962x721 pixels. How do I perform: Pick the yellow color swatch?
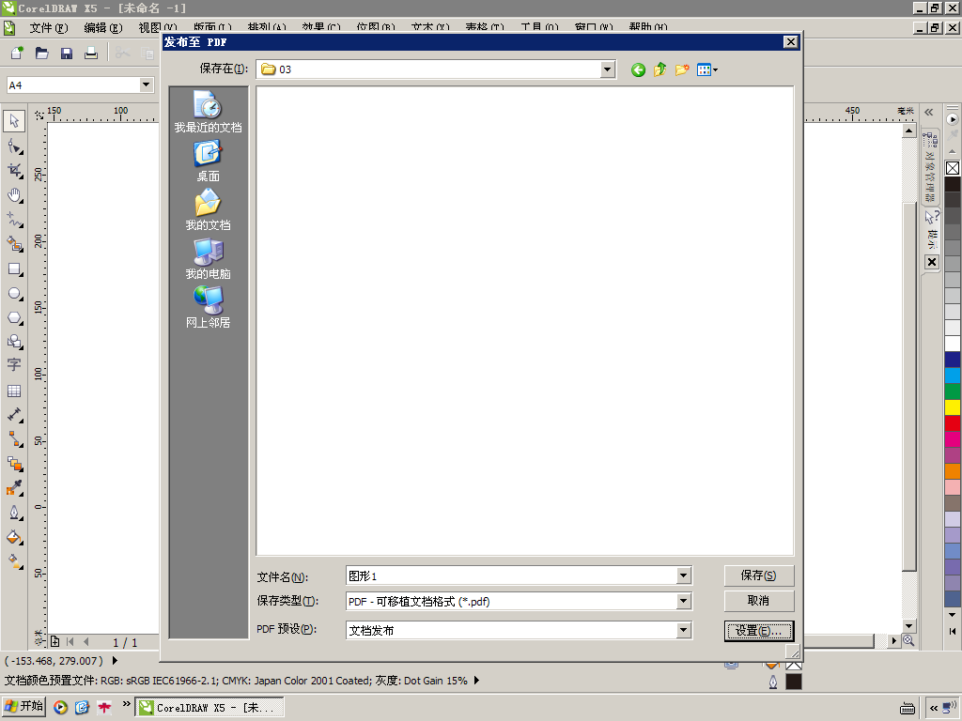[953, 407]
